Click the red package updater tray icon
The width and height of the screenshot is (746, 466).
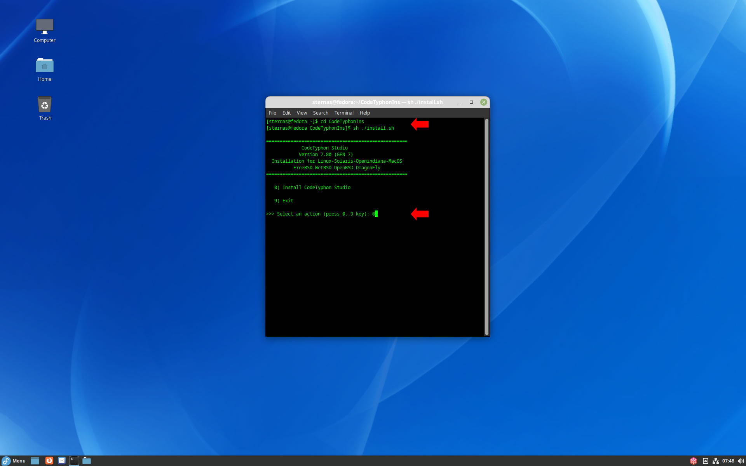(694, 461)
